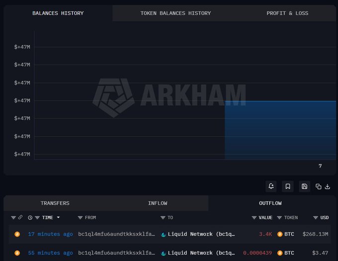Open the Profit & Loss tab
The width and height of the screenshot is (338, 261).
click(x=287, y=13)
